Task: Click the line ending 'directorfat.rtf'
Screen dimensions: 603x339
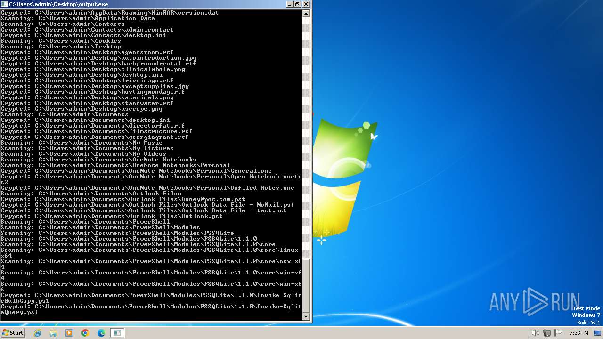Action: tap(93, 126)
